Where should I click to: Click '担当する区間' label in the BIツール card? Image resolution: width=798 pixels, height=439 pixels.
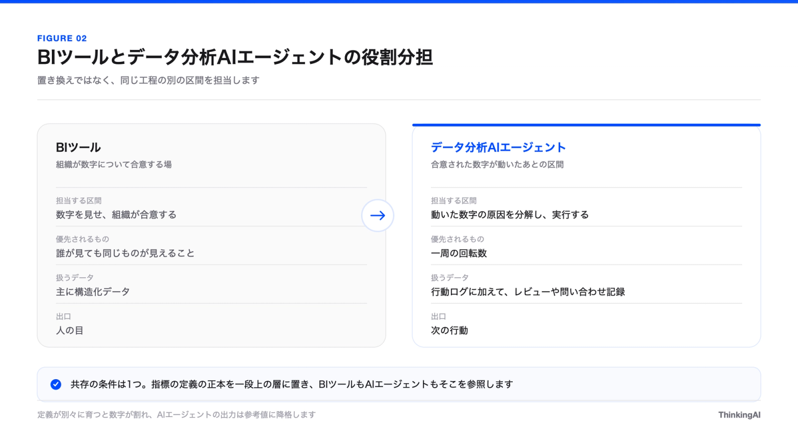pos(79,201)
